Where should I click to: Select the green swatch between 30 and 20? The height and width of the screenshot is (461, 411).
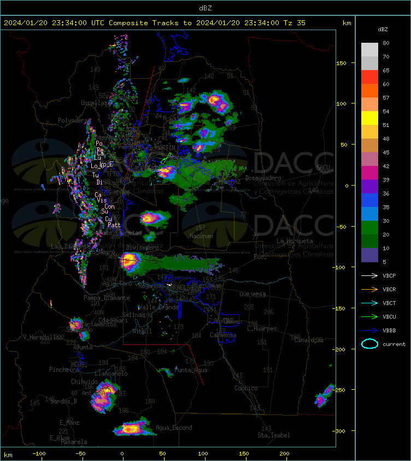[369, 227]
